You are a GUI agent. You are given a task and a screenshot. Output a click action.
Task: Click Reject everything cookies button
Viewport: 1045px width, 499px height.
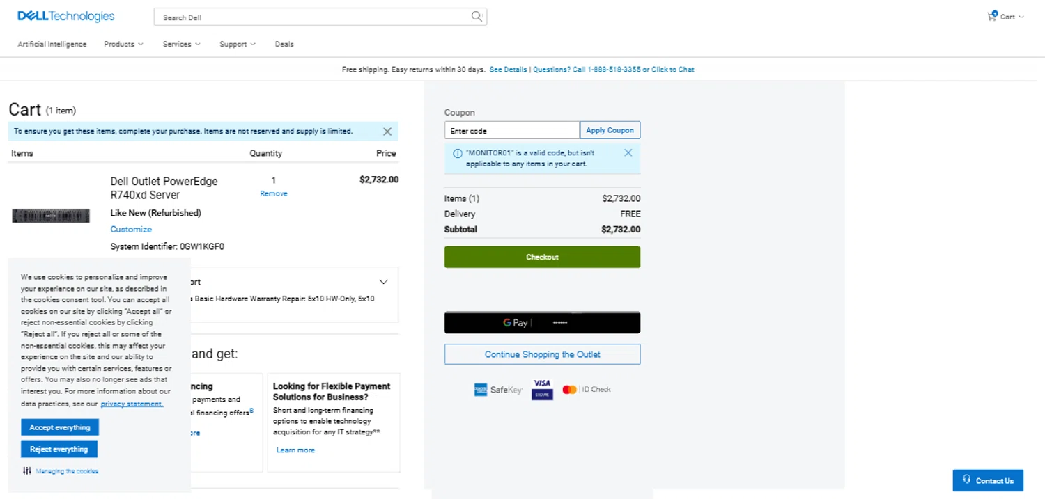click(x=59, y=449)
